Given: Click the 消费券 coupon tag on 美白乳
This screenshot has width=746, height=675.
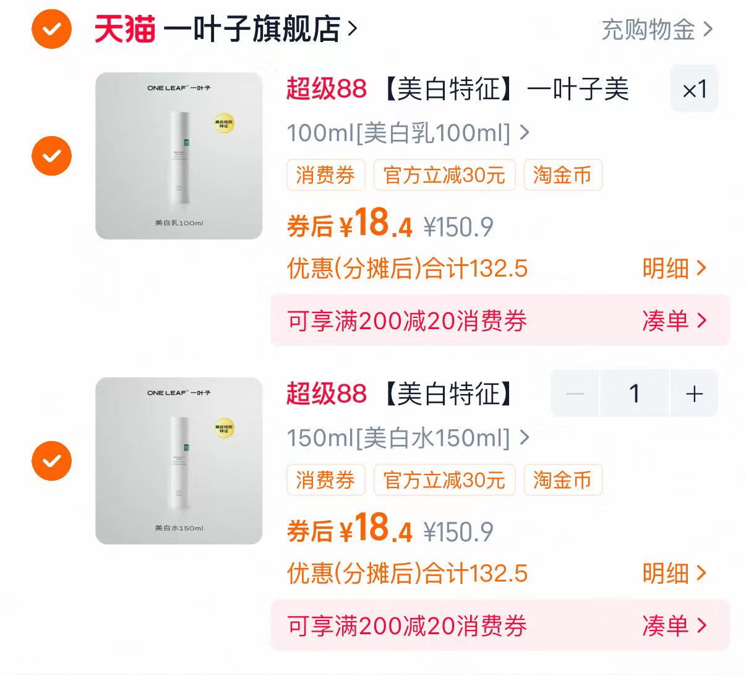Looking at the screenshot, I should (326, 175).
